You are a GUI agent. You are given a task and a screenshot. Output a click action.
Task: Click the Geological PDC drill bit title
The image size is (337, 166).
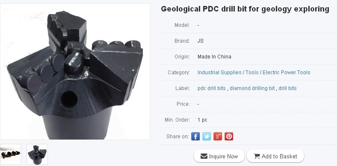245,9
